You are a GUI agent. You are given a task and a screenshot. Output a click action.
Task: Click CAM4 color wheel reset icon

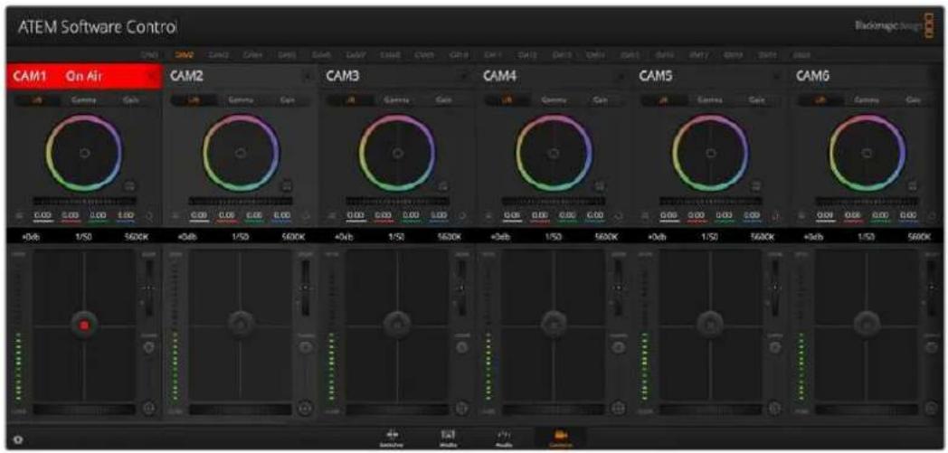[x=601, y=186]
